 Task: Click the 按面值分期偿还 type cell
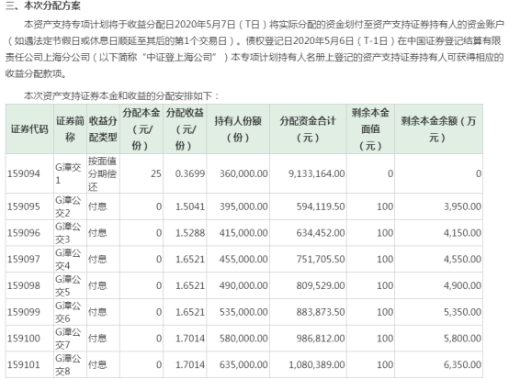click(x=103, y=173)
